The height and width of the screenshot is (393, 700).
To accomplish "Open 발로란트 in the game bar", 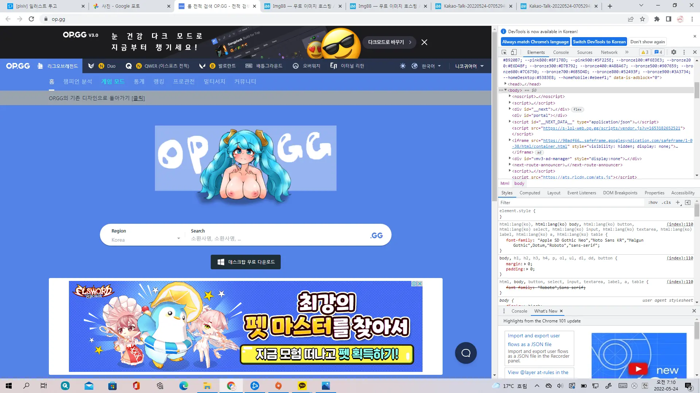I will [x=218, y=66].
